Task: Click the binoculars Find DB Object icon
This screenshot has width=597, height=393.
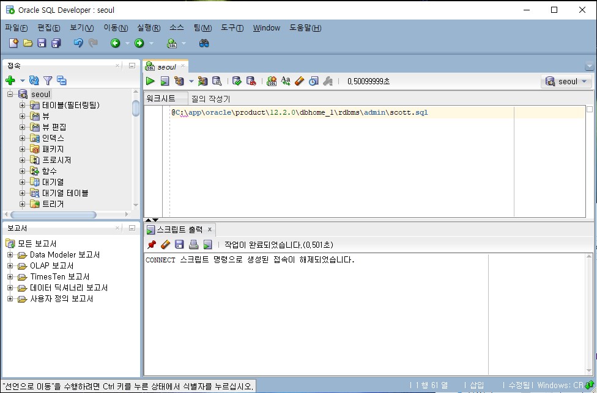Action: pyautogui.click(x=204, y=43)
